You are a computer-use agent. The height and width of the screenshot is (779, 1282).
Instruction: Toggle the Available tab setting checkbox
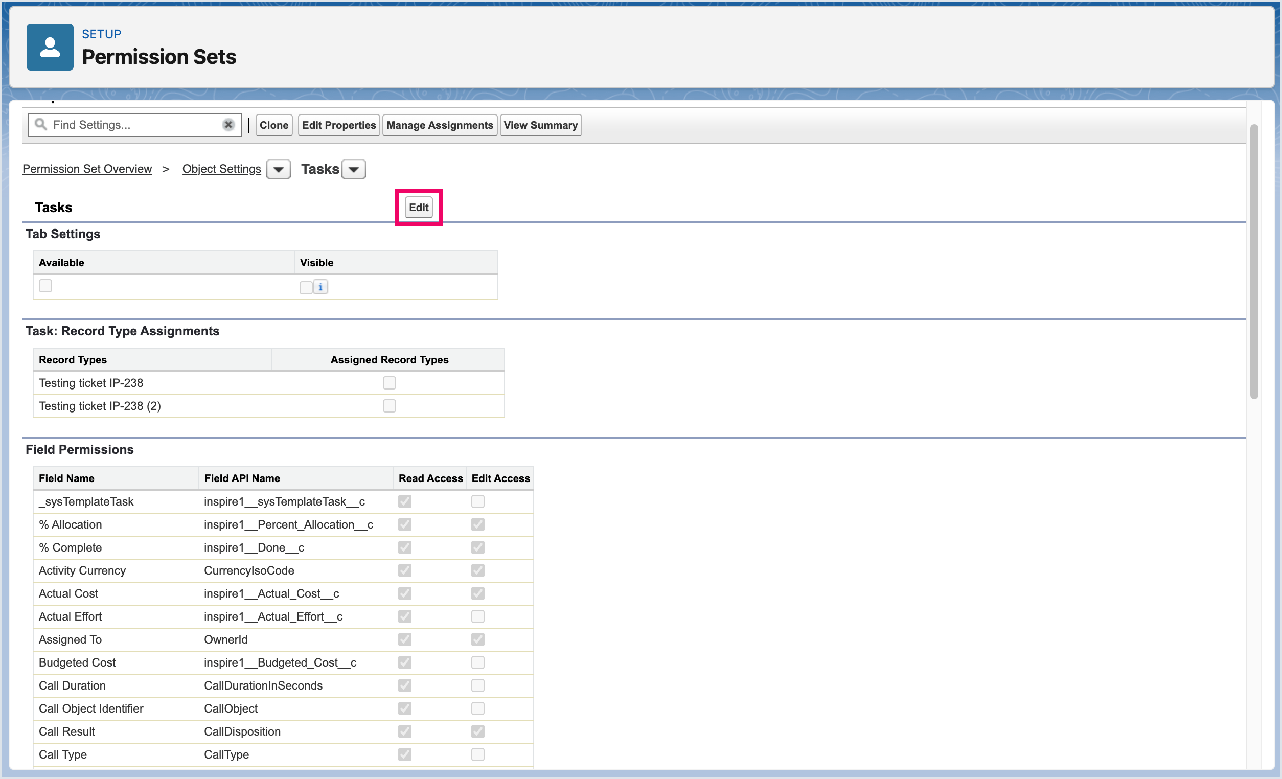(x=46, y=286)
